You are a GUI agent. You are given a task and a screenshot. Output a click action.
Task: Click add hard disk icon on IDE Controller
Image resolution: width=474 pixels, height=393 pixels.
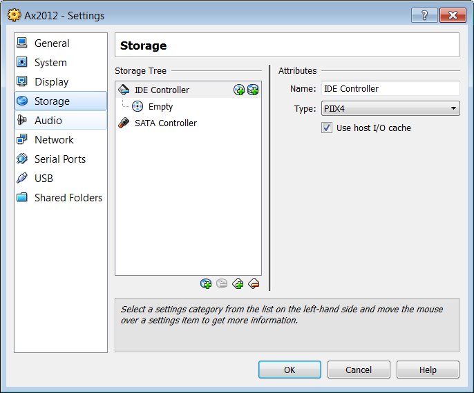click(253, 90)
